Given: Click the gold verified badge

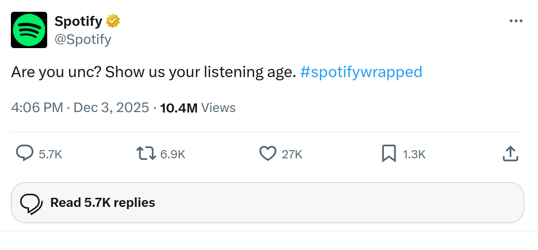Looking at the screenshot, I should pos(113,21).
